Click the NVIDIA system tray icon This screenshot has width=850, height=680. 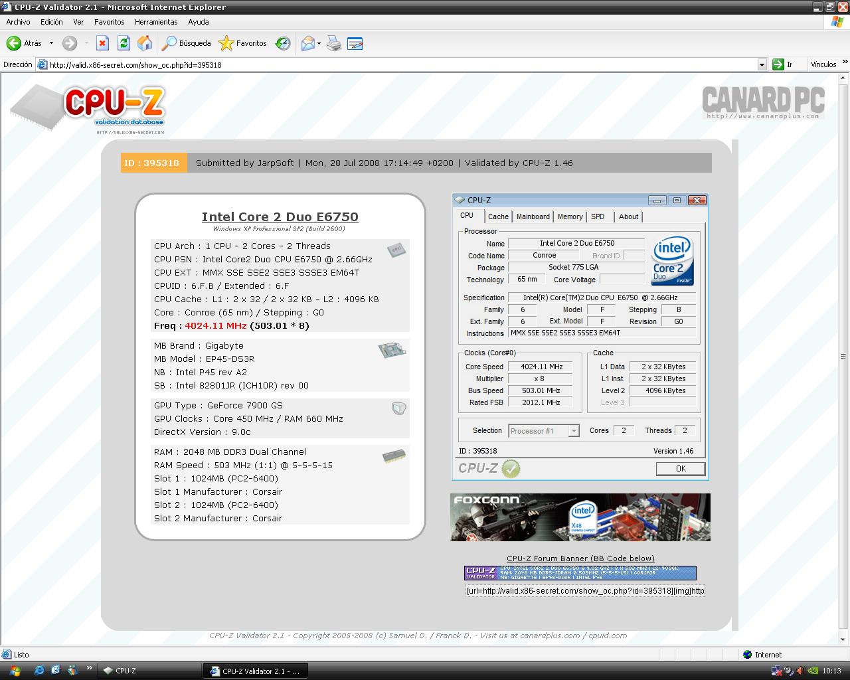(x=811, y=671)
